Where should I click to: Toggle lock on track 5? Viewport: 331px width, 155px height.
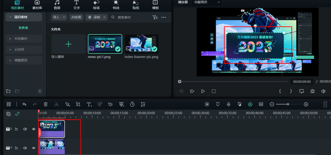[x=16, y=129]
